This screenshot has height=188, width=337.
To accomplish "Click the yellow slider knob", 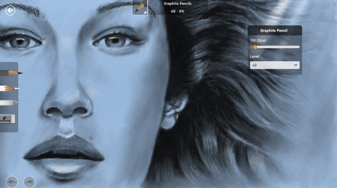I will click(x=256, y=47).
